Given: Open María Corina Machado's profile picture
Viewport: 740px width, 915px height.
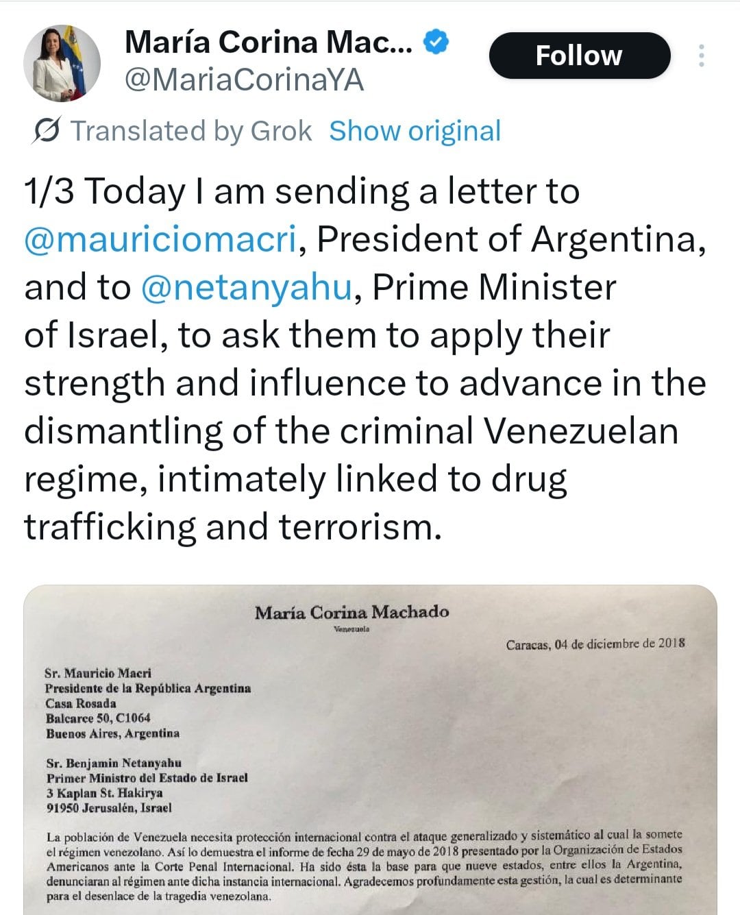Looking at the screenshot, I should pyautogui.click(x=62, y=63).
